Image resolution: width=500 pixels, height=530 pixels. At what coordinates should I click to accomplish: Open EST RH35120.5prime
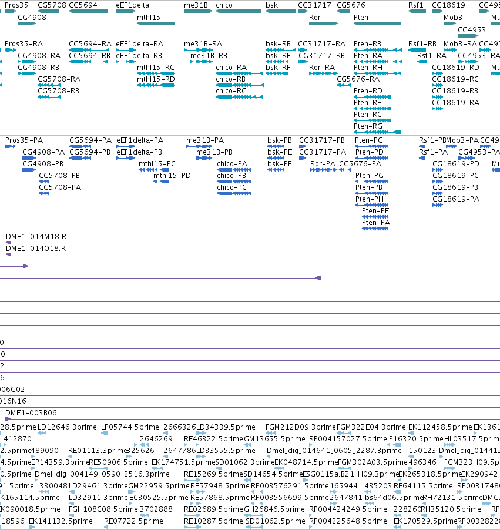pyautogui.click(x=451, y=509)
